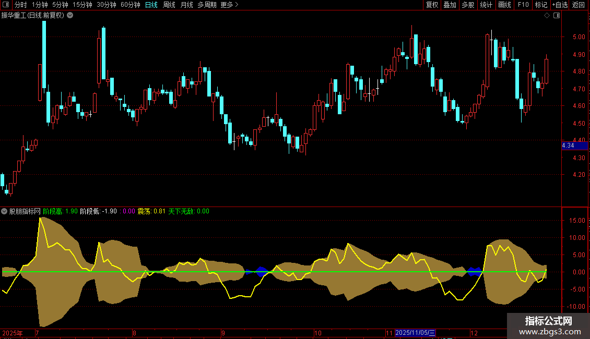Viewport: 590px width, 339px height.
Task: Click the window layout icon above chart
Action: (557, 16)
